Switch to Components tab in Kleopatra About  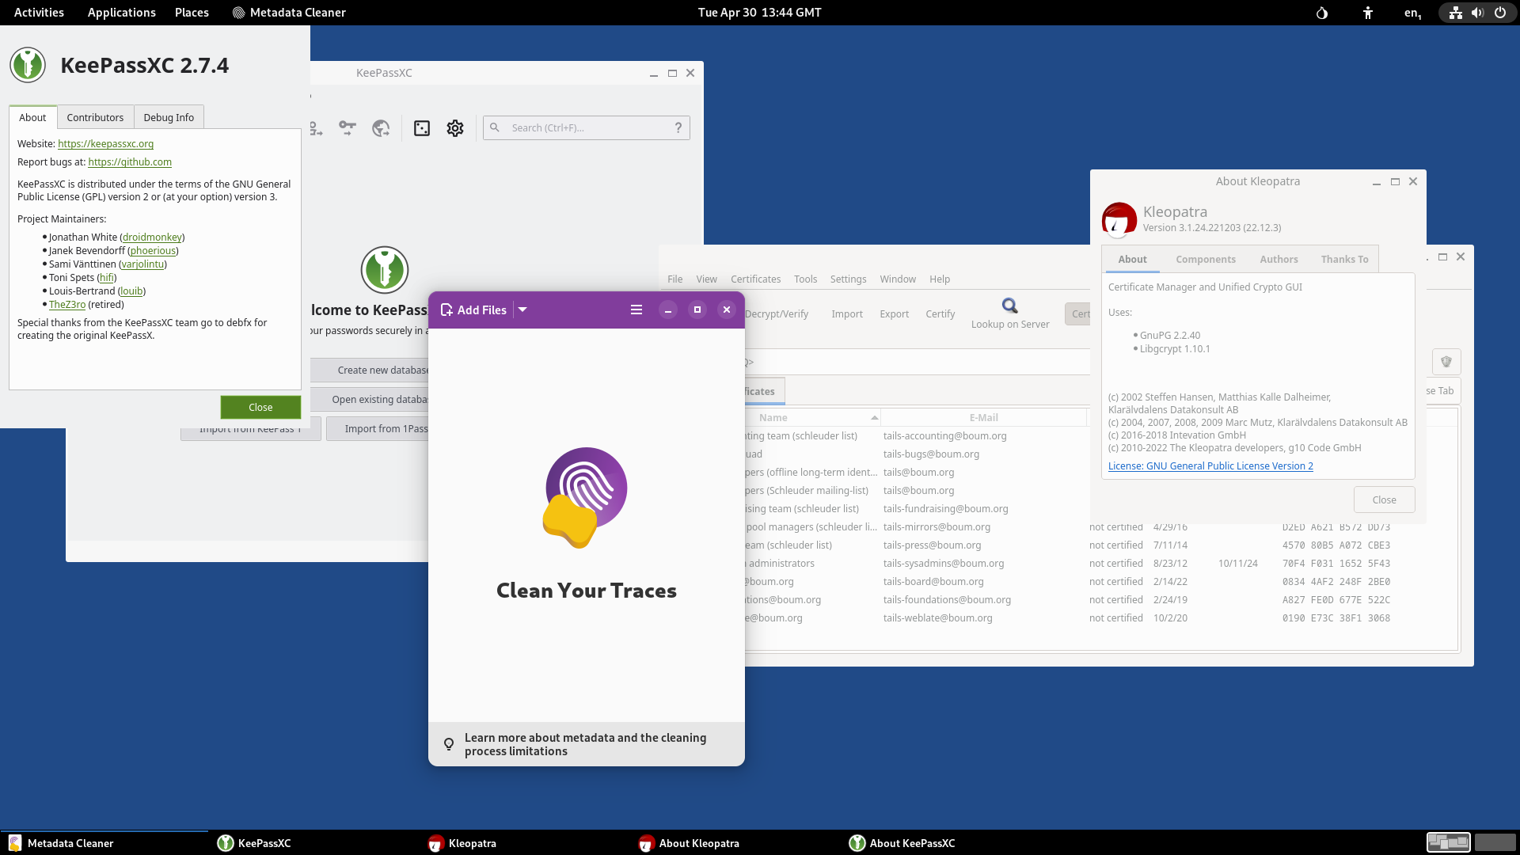[x=1206, y=259]
